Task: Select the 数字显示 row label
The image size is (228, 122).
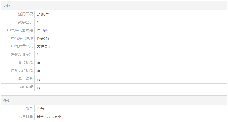Action: (x=26, y=22)
